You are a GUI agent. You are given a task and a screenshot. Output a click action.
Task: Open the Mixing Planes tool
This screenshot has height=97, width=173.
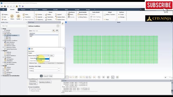82,17
